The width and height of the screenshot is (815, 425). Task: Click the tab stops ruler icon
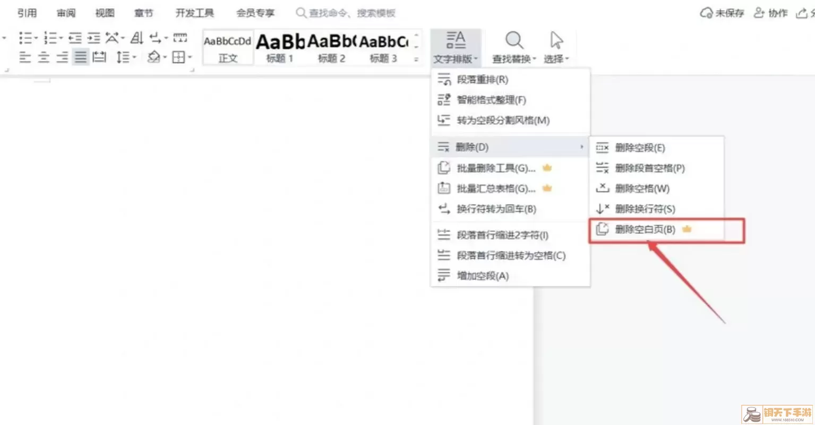point(180,38)
